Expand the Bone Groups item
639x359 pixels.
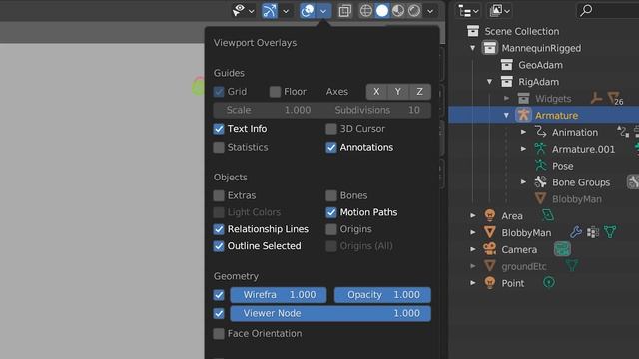[x=523, y=181]
